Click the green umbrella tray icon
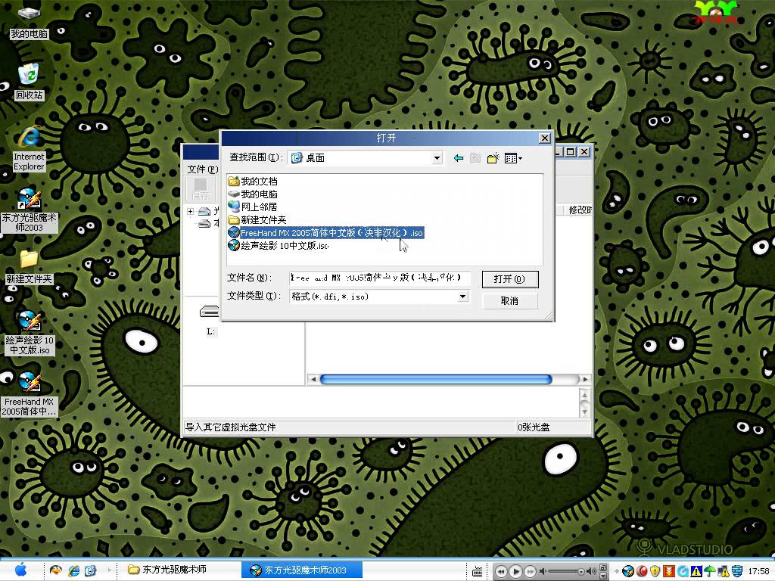The height and width of the screenshot is (581, 775). (710, 572)
